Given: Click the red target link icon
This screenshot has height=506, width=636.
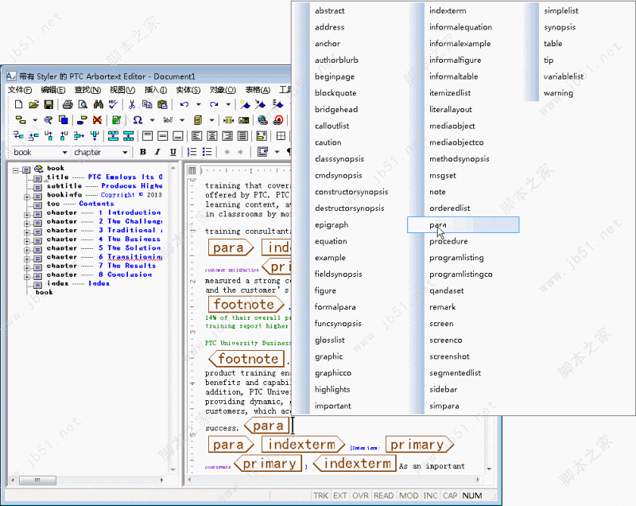Looking at the screenshot, I should point(278,120).
